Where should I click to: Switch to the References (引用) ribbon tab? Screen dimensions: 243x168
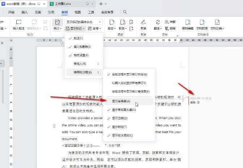click(x=51, y=12)
